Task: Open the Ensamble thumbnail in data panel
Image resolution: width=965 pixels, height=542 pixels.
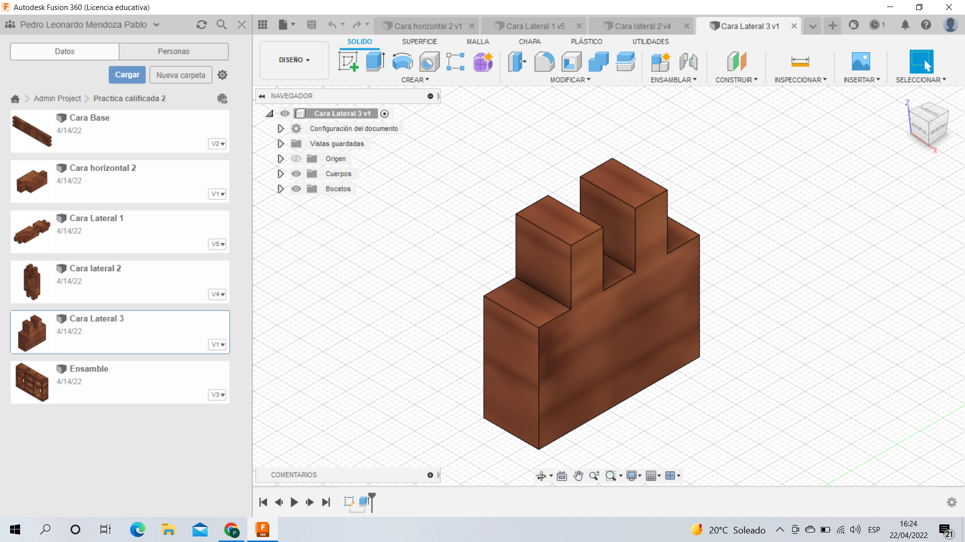Action: (32, 382)
